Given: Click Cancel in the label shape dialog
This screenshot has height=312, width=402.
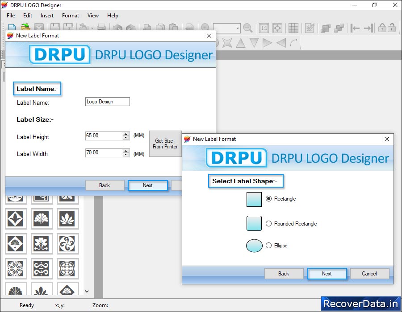Looking at the screenshot, I should (x=369, y=274).
